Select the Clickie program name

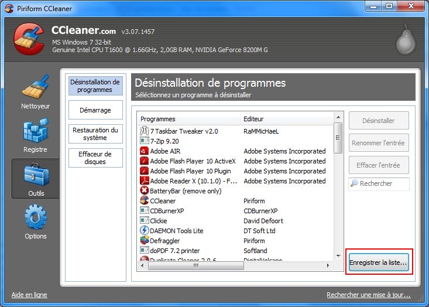(x=159, y=221)
